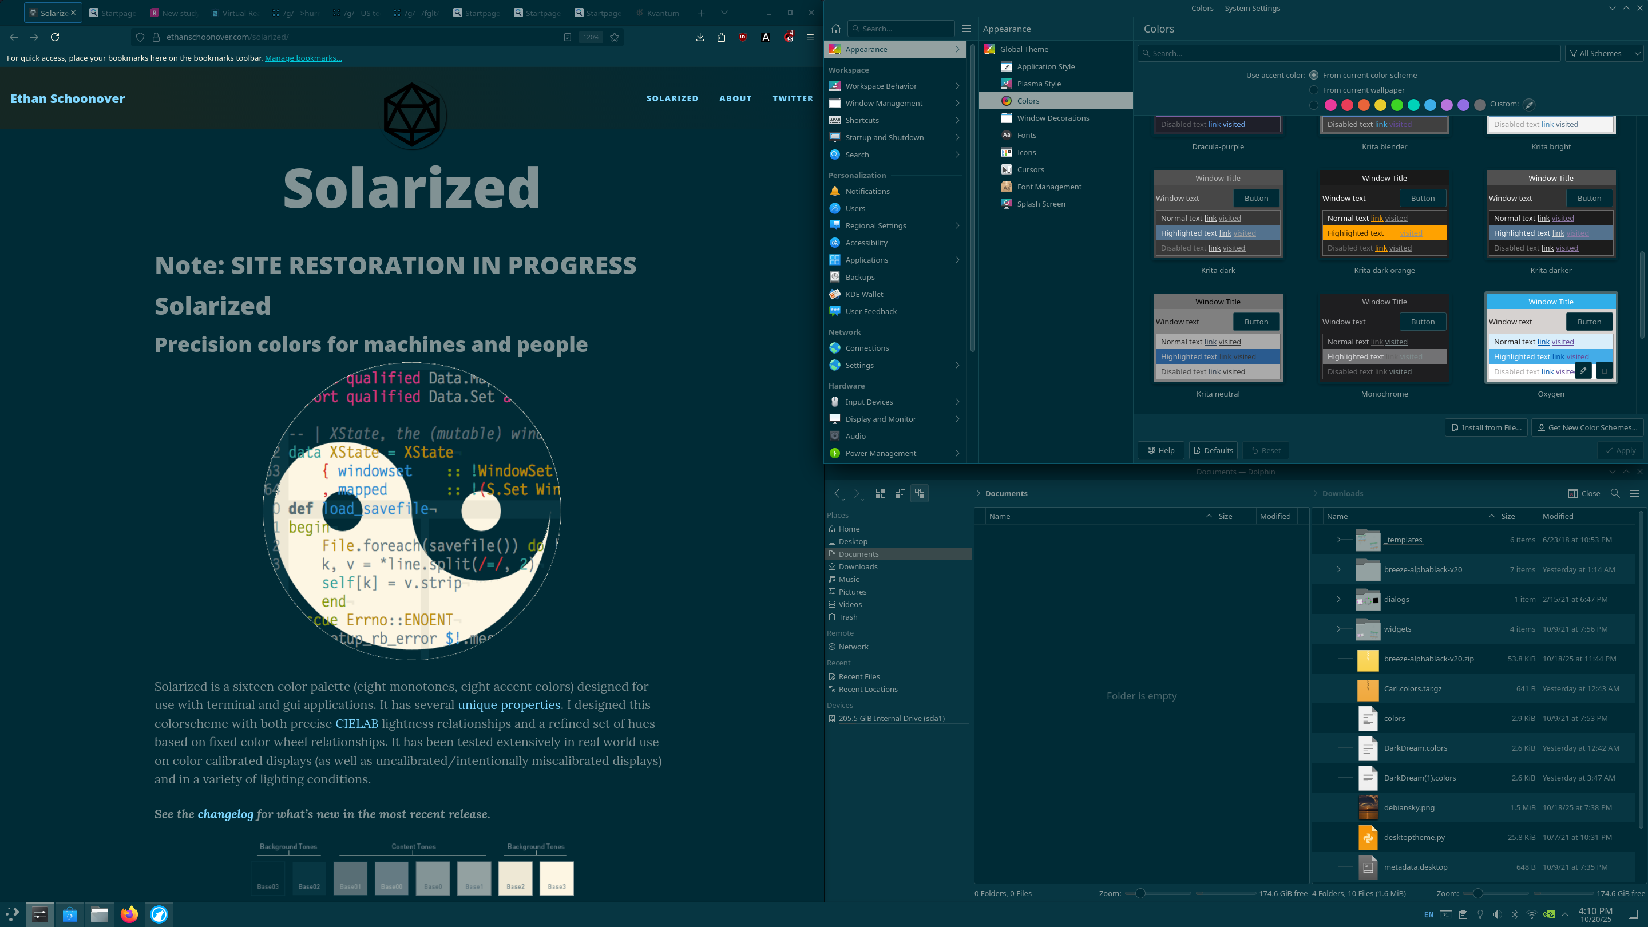Select the custom accent color radio
The height and width of the screenshot is (927, 1648).
pos(1313,105)
